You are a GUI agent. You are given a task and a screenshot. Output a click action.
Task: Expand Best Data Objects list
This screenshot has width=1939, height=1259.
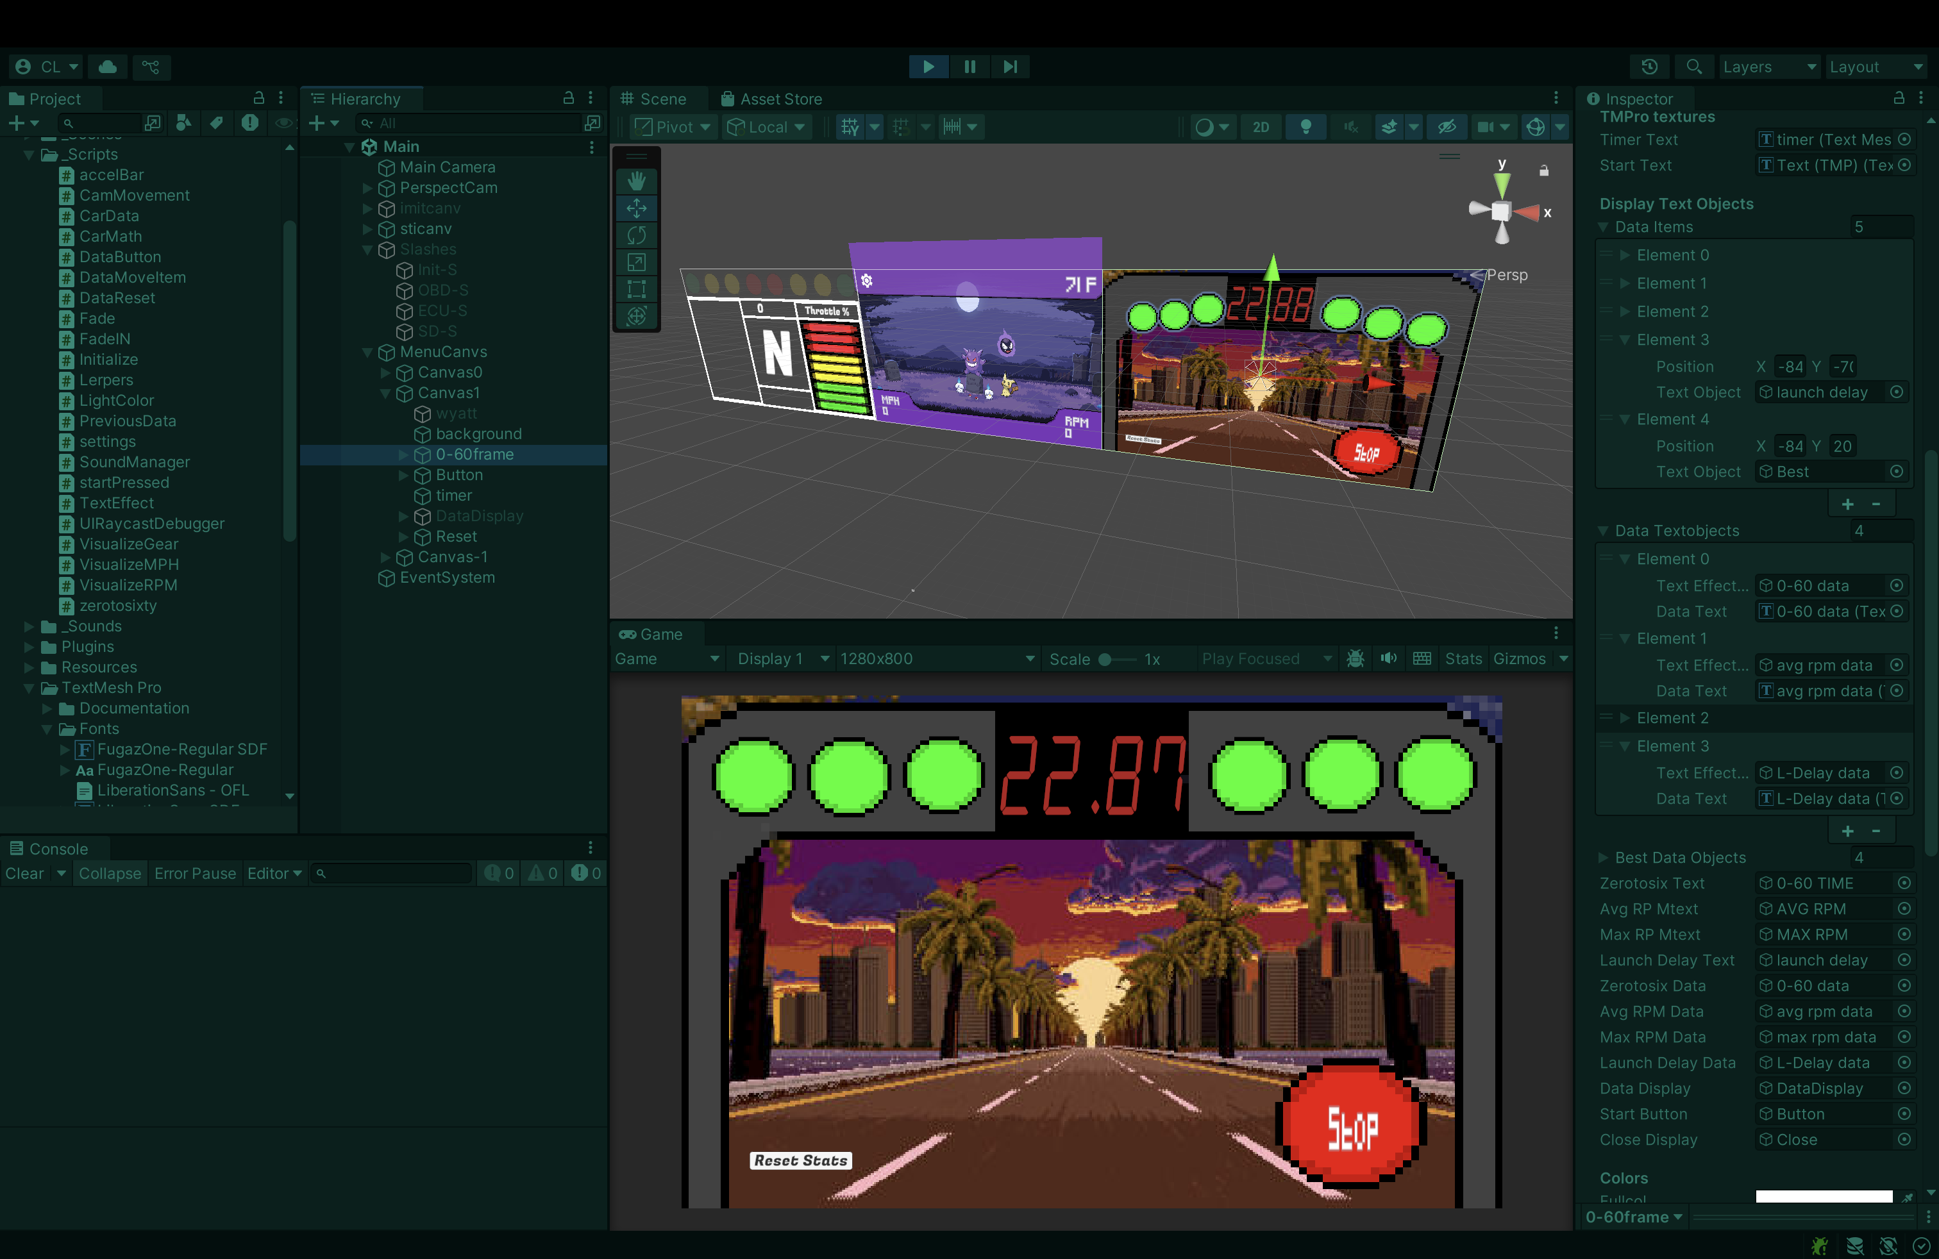tap(1602, 858)
